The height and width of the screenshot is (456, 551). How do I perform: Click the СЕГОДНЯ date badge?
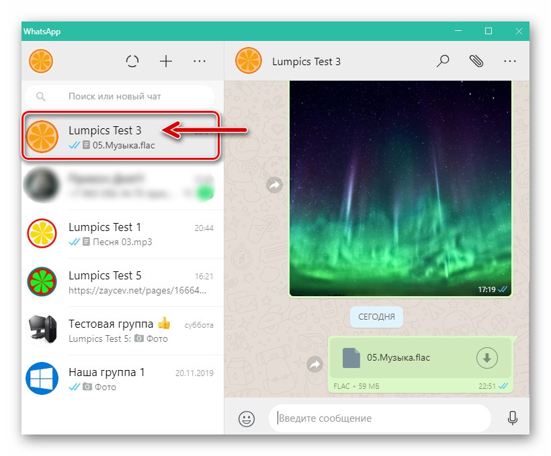(x=376, y=316)
